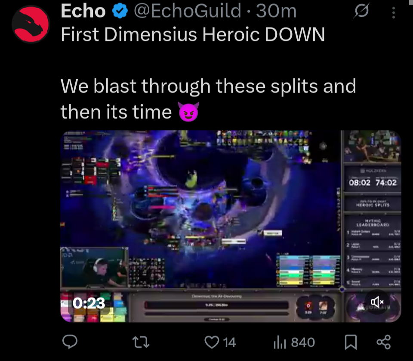Viewport: 413px width, 361px height.
Task: Unmute the video with speaker icon
Action: tap(377, 302)
